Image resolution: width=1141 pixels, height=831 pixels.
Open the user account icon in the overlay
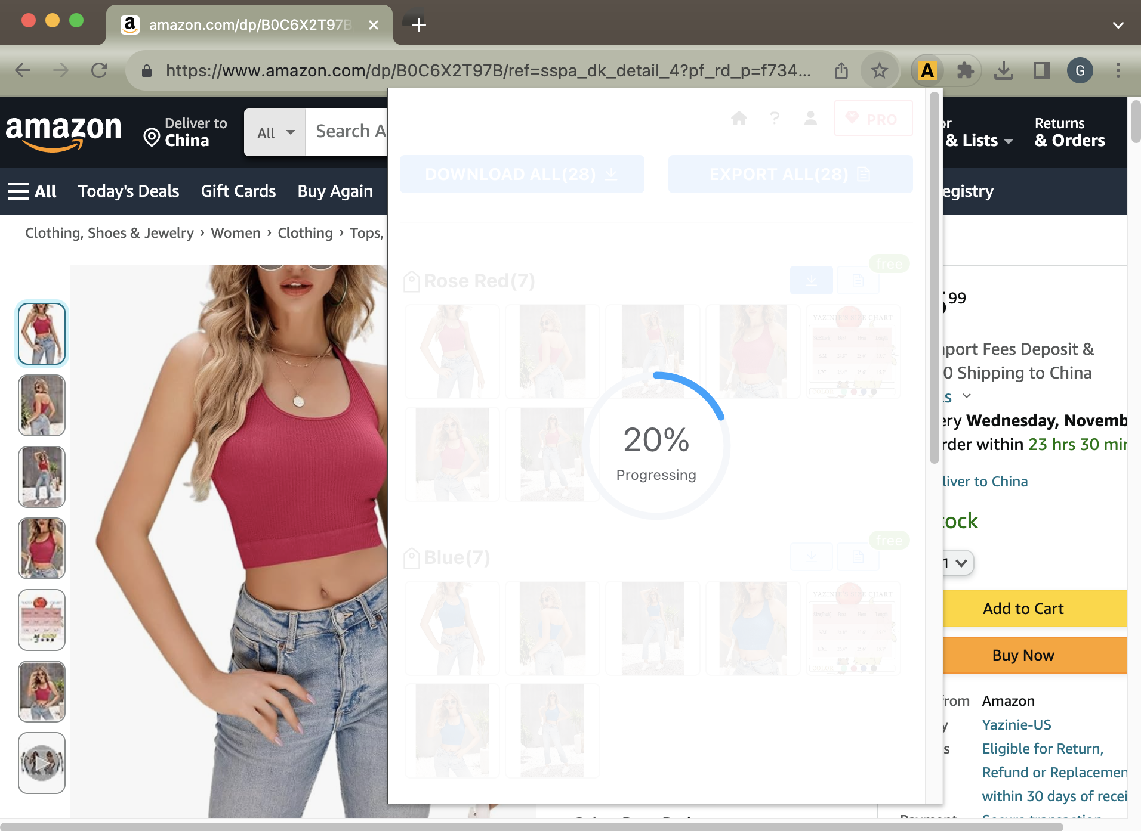pyautogui.click(x=810, y=118)
